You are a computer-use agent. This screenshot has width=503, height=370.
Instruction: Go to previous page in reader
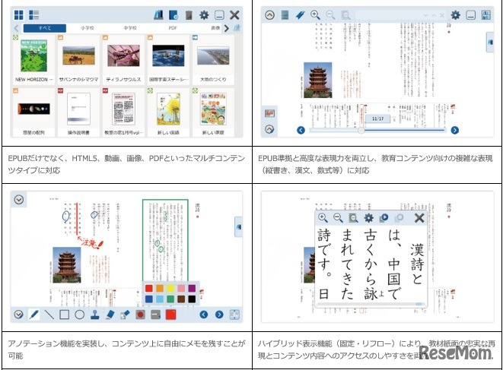(x=301, y=130)
